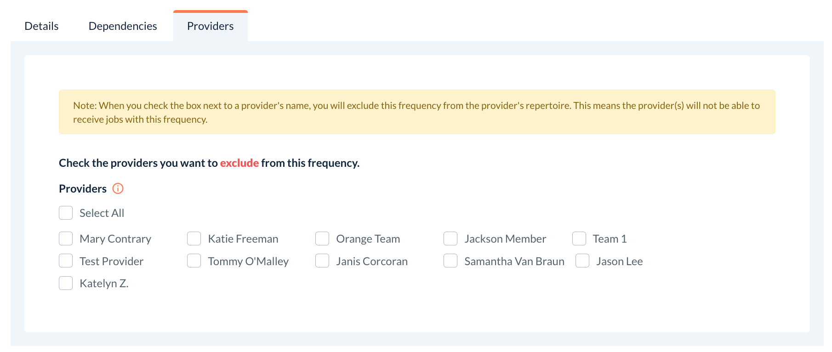Enable the Team 1 checkbox
This screenshot has height=352, width=832.
click(x=579, y=238)
